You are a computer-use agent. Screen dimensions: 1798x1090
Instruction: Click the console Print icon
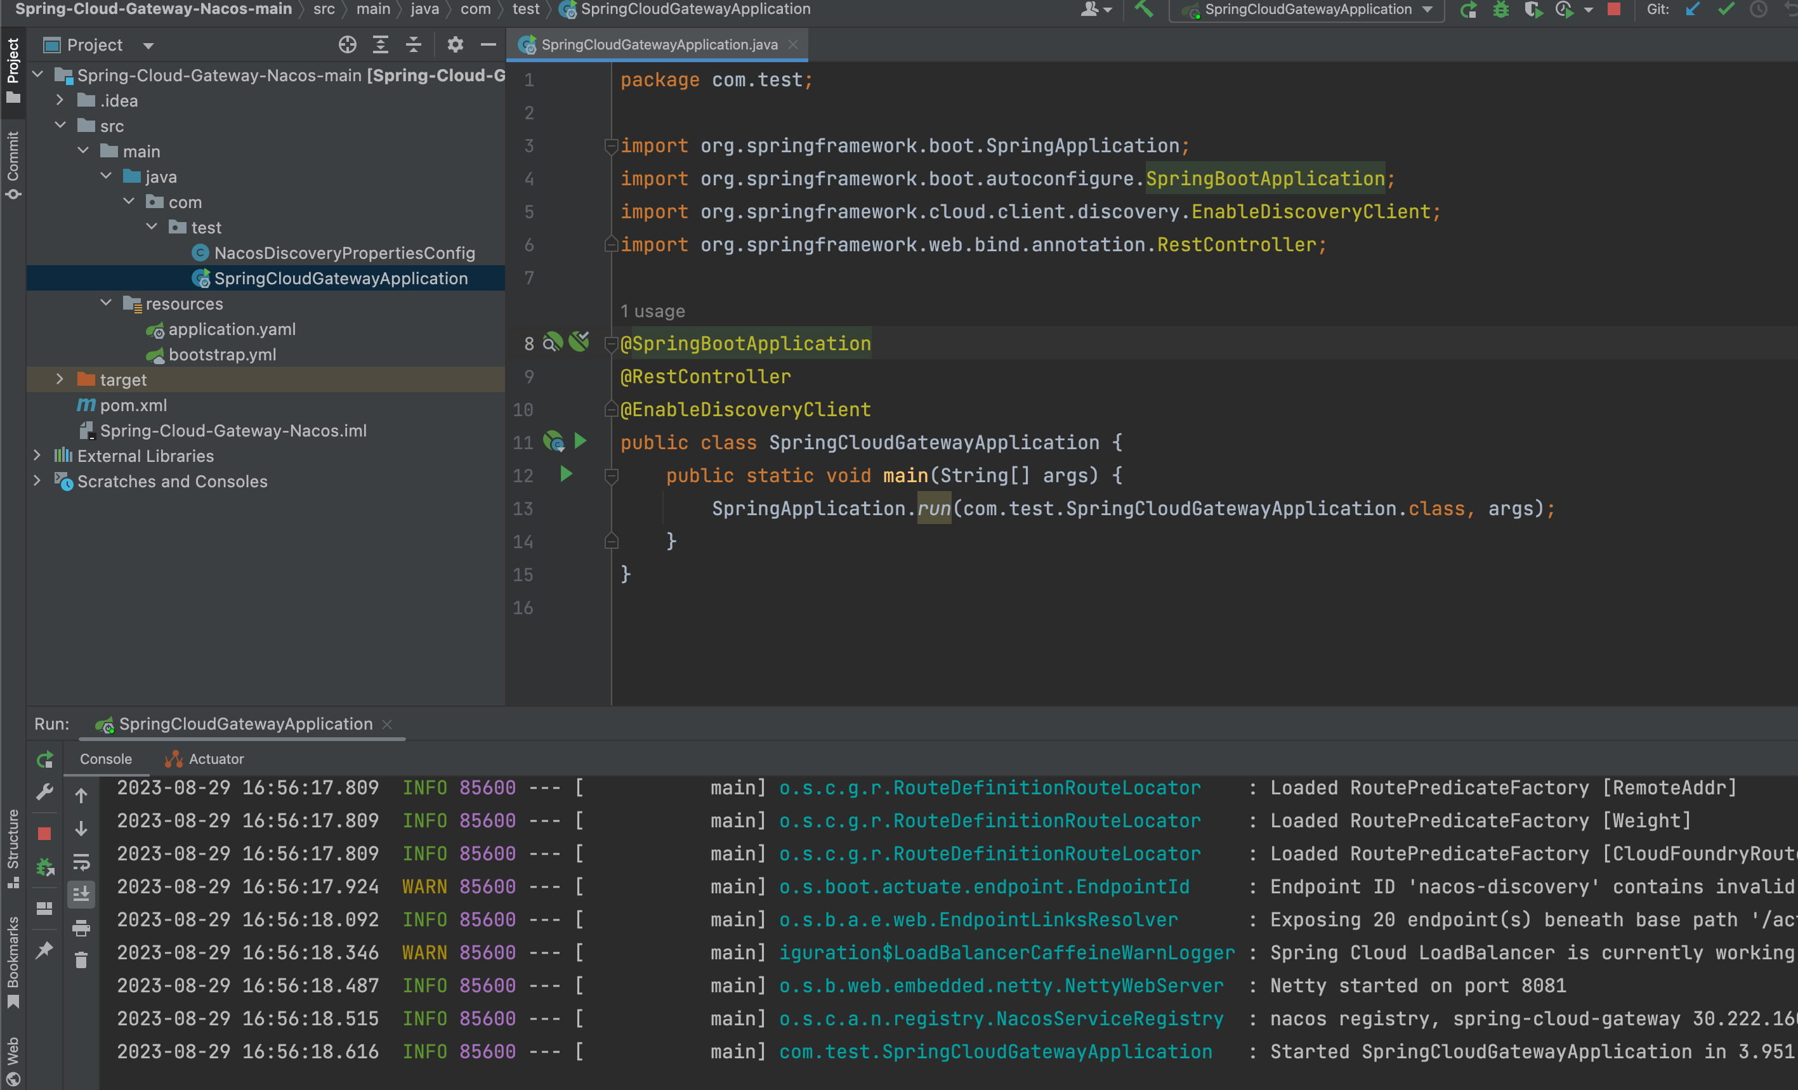[81, 928]
